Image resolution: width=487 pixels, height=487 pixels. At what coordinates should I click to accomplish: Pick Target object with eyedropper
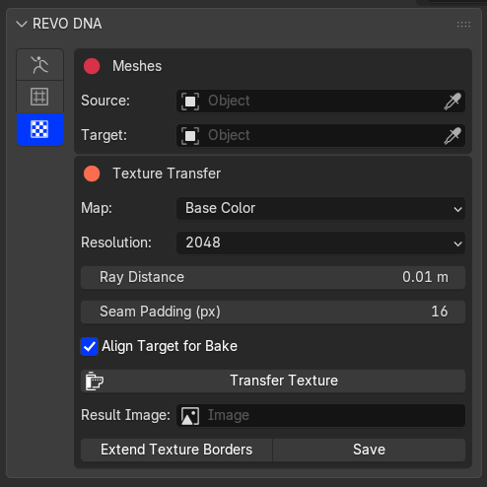click(452, 135)
